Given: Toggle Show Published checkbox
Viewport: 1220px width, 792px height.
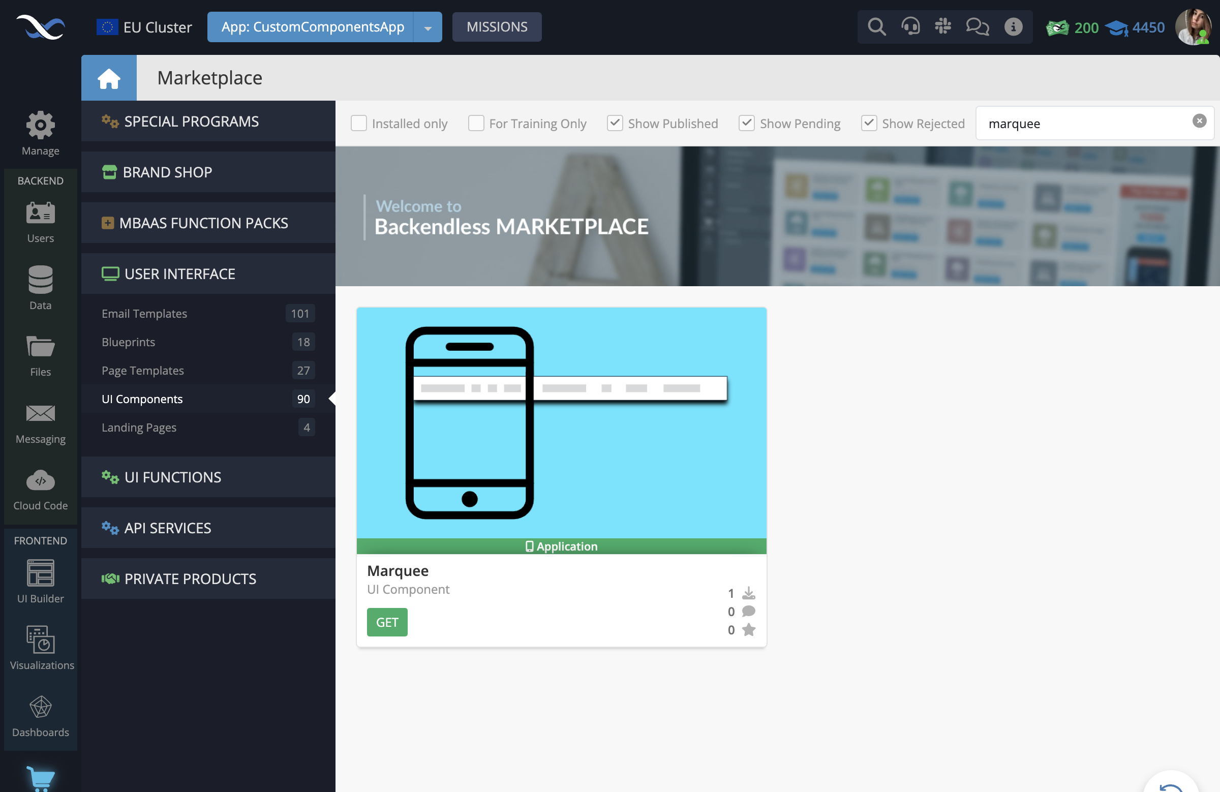Looking at the screenshot, I should point(614,123).
